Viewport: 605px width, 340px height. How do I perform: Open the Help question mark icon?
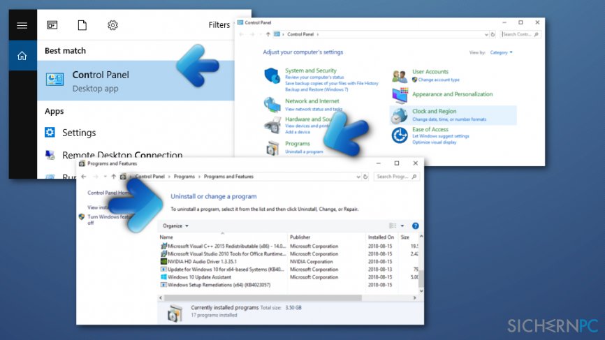tap(415, 226)
